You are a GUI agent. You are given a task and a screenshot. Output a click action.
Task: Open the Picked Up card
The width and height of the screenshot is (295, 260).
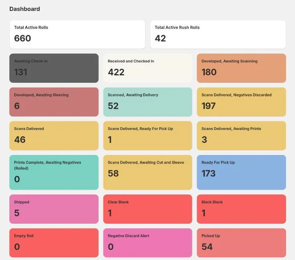(242, 243)
